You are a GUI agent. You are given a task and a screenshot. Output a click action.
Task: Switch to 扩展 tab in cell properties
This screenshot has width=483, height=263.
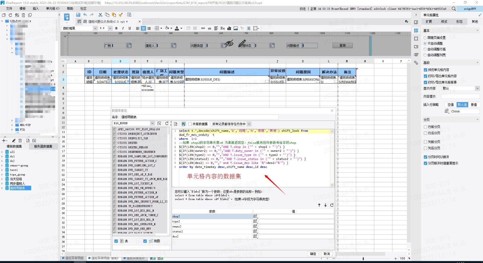click(429, 21)
